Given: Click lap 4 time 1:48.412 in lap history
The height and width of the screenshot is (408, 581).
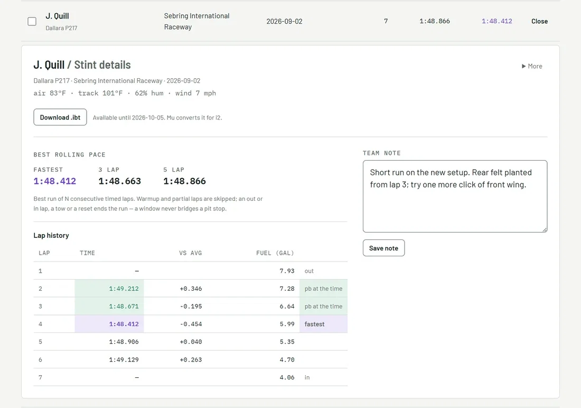Looking at the screenshot, I should 124,324.
